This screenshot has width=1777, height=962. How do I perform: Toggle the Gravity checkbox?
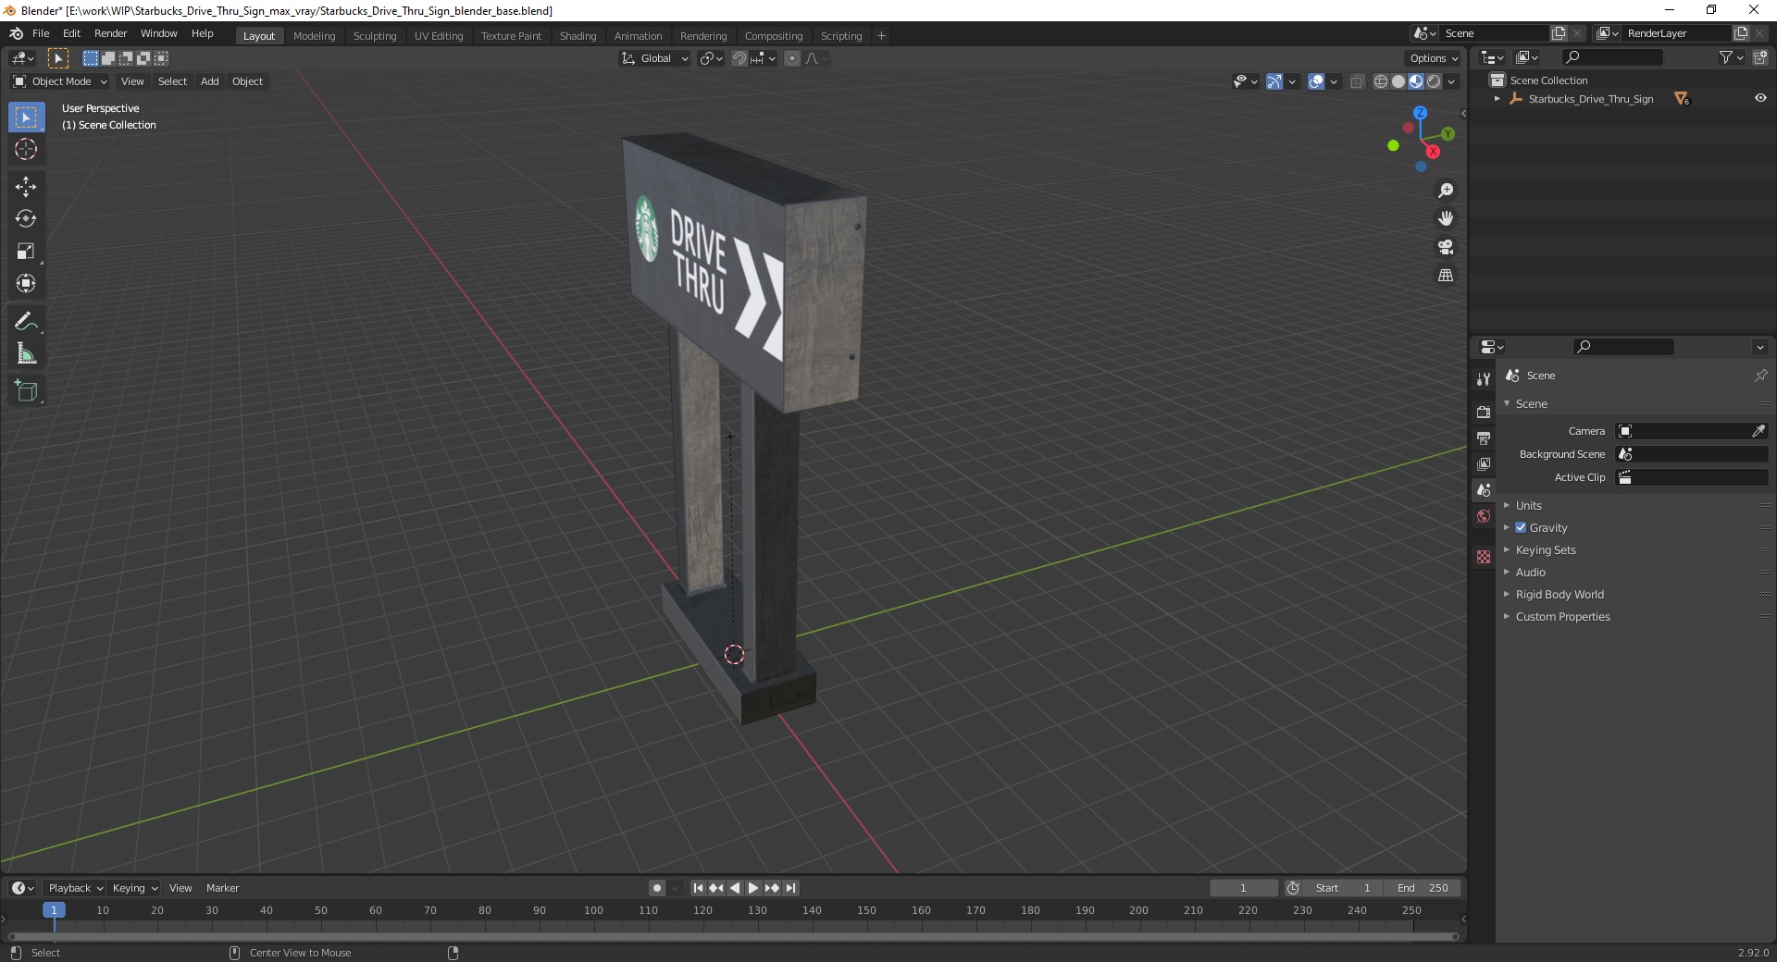(1521, 528)
